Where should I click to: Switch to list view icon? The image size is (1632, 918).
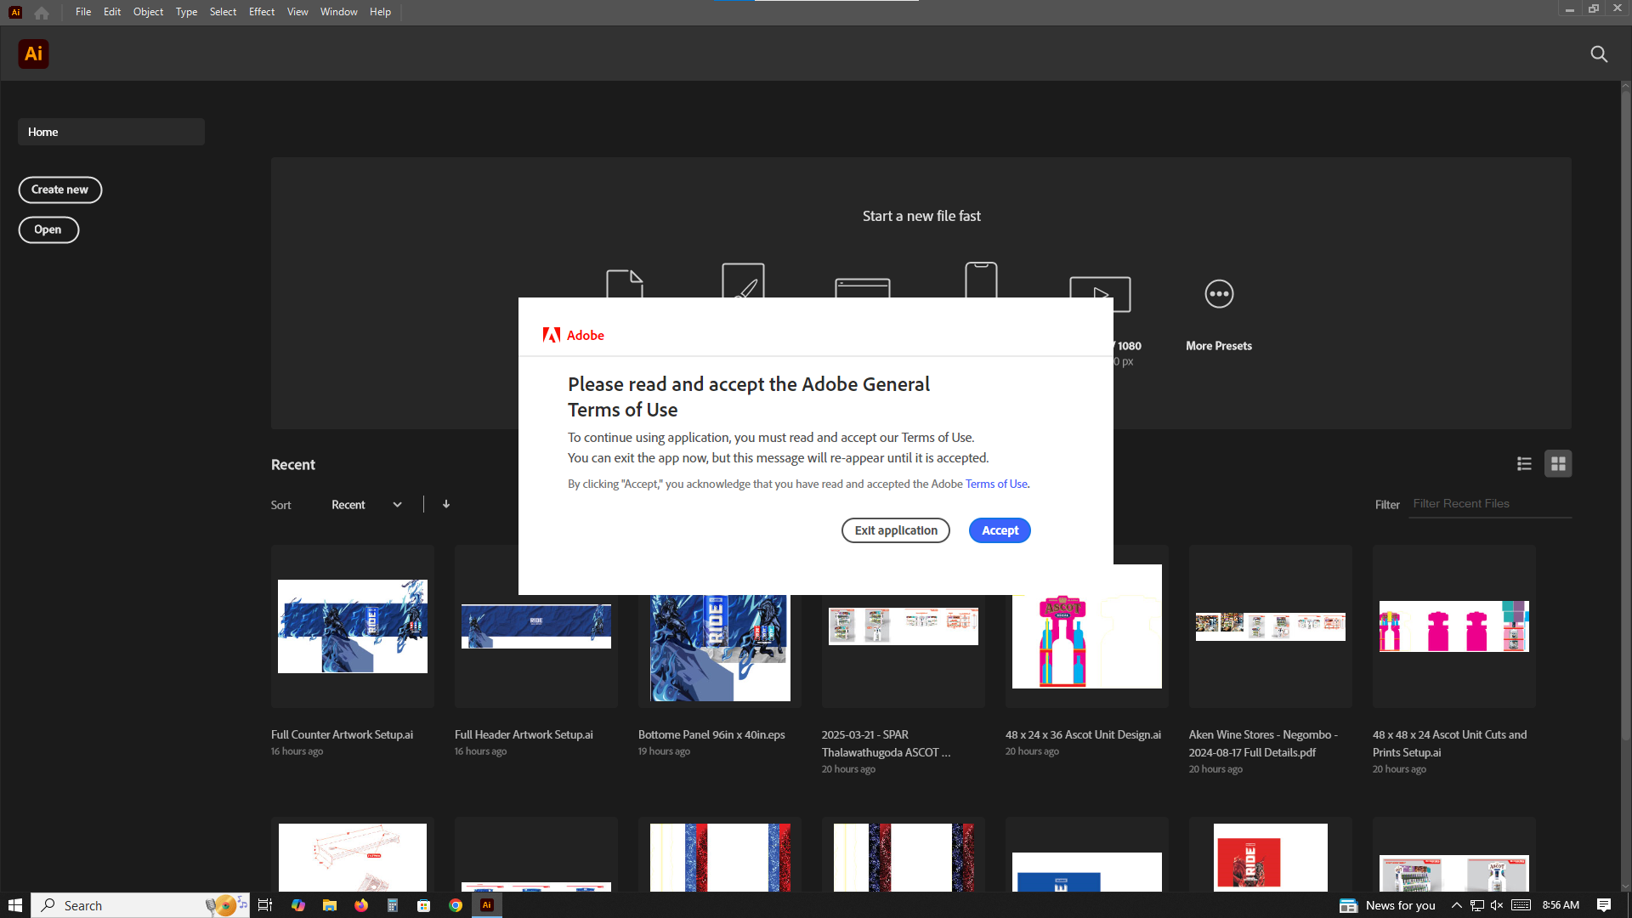(1524, 463)
